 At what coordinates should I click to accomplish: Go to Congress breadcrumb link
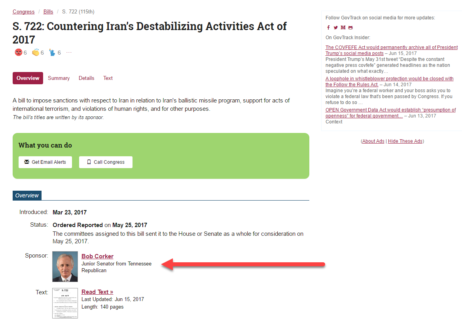point(23,12)
